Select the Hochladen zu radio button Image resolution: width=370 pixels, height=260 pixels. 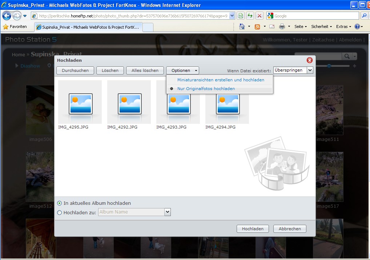[60, 212]
